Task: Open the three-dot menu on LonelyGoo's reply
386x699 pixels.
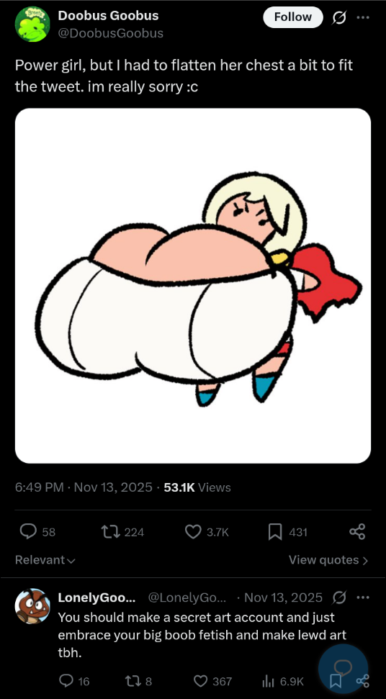Action: click(x=363, y=597)
